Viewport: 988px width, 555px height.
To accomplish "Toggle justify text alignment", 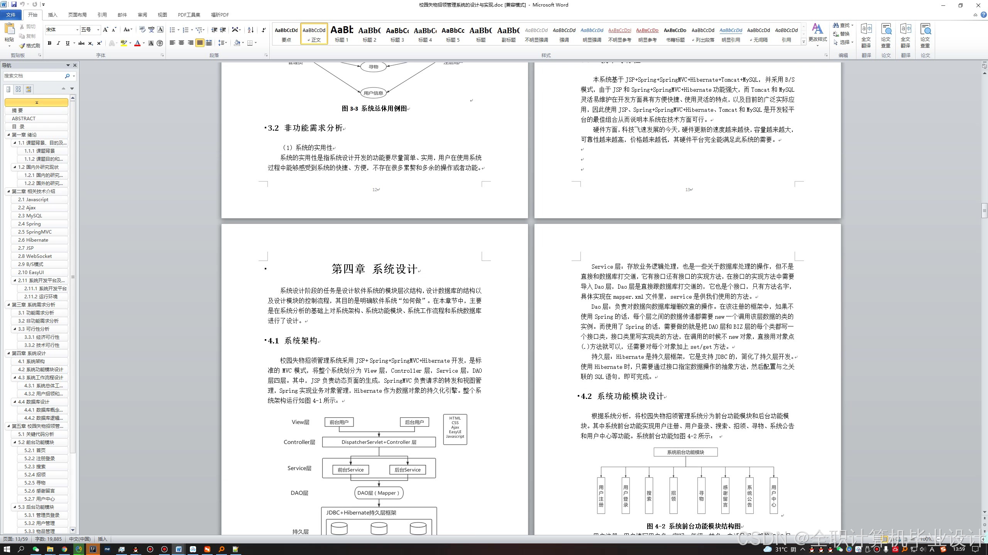I will tap(200, 43).
